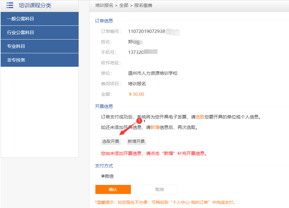Viewport: 289px width, 208px height.
Task: Confirm payment with the orange 确认 button
Action: (113, 189)
